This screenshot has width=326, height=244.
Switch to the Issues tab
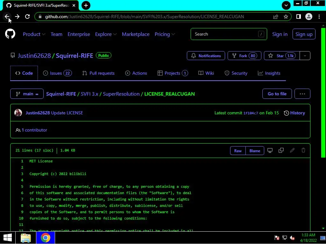pos(57,73)
